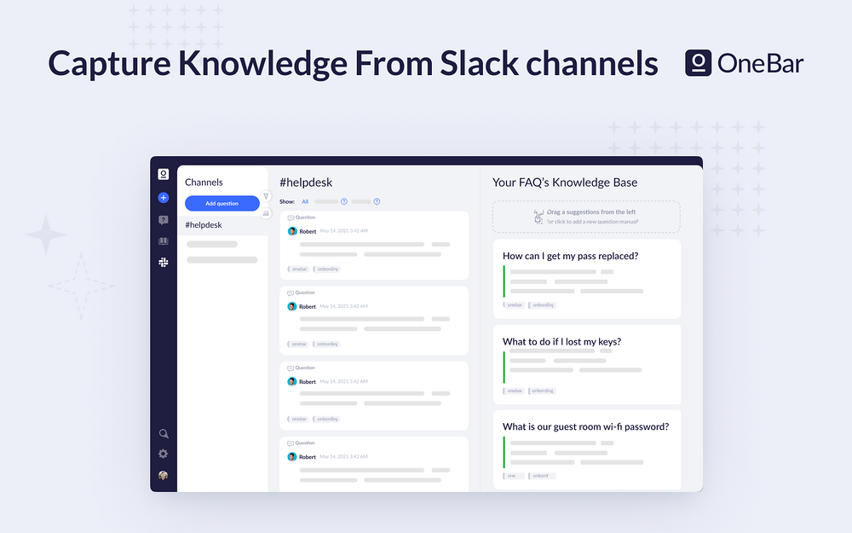The image size is (852, 533).
Task: Open the knowledge base book icon in the sidebar
Action: [x=163, y=241]
